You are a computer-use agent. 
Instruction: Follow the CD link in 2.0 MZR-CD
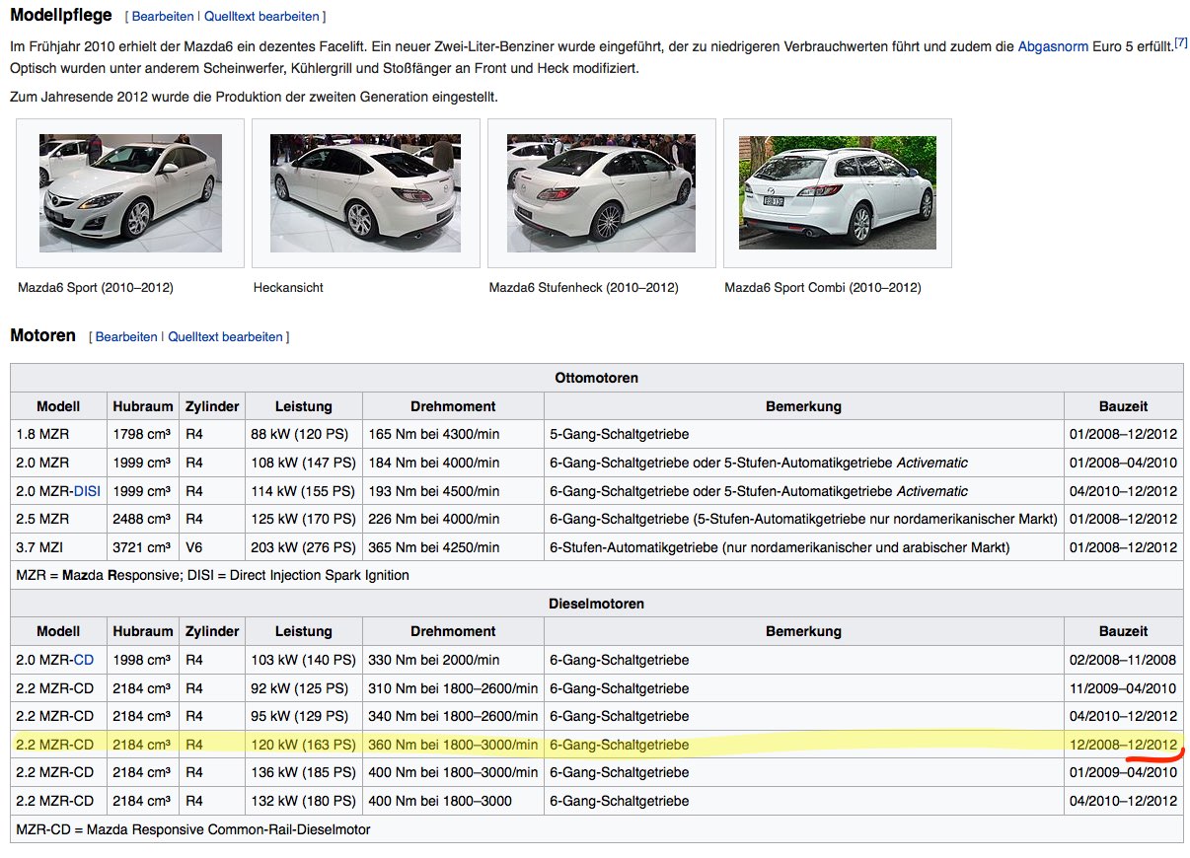tap(84, 660)
